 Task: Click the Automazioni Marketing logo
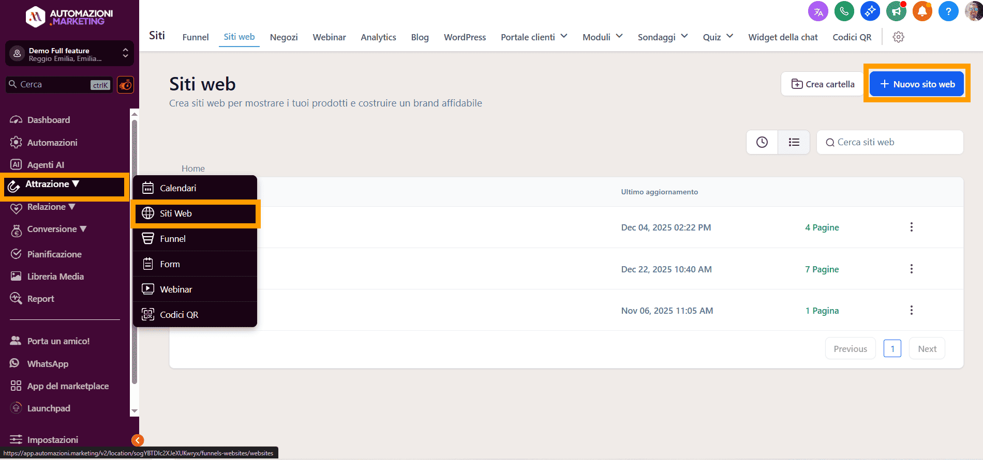coord(69,17)
